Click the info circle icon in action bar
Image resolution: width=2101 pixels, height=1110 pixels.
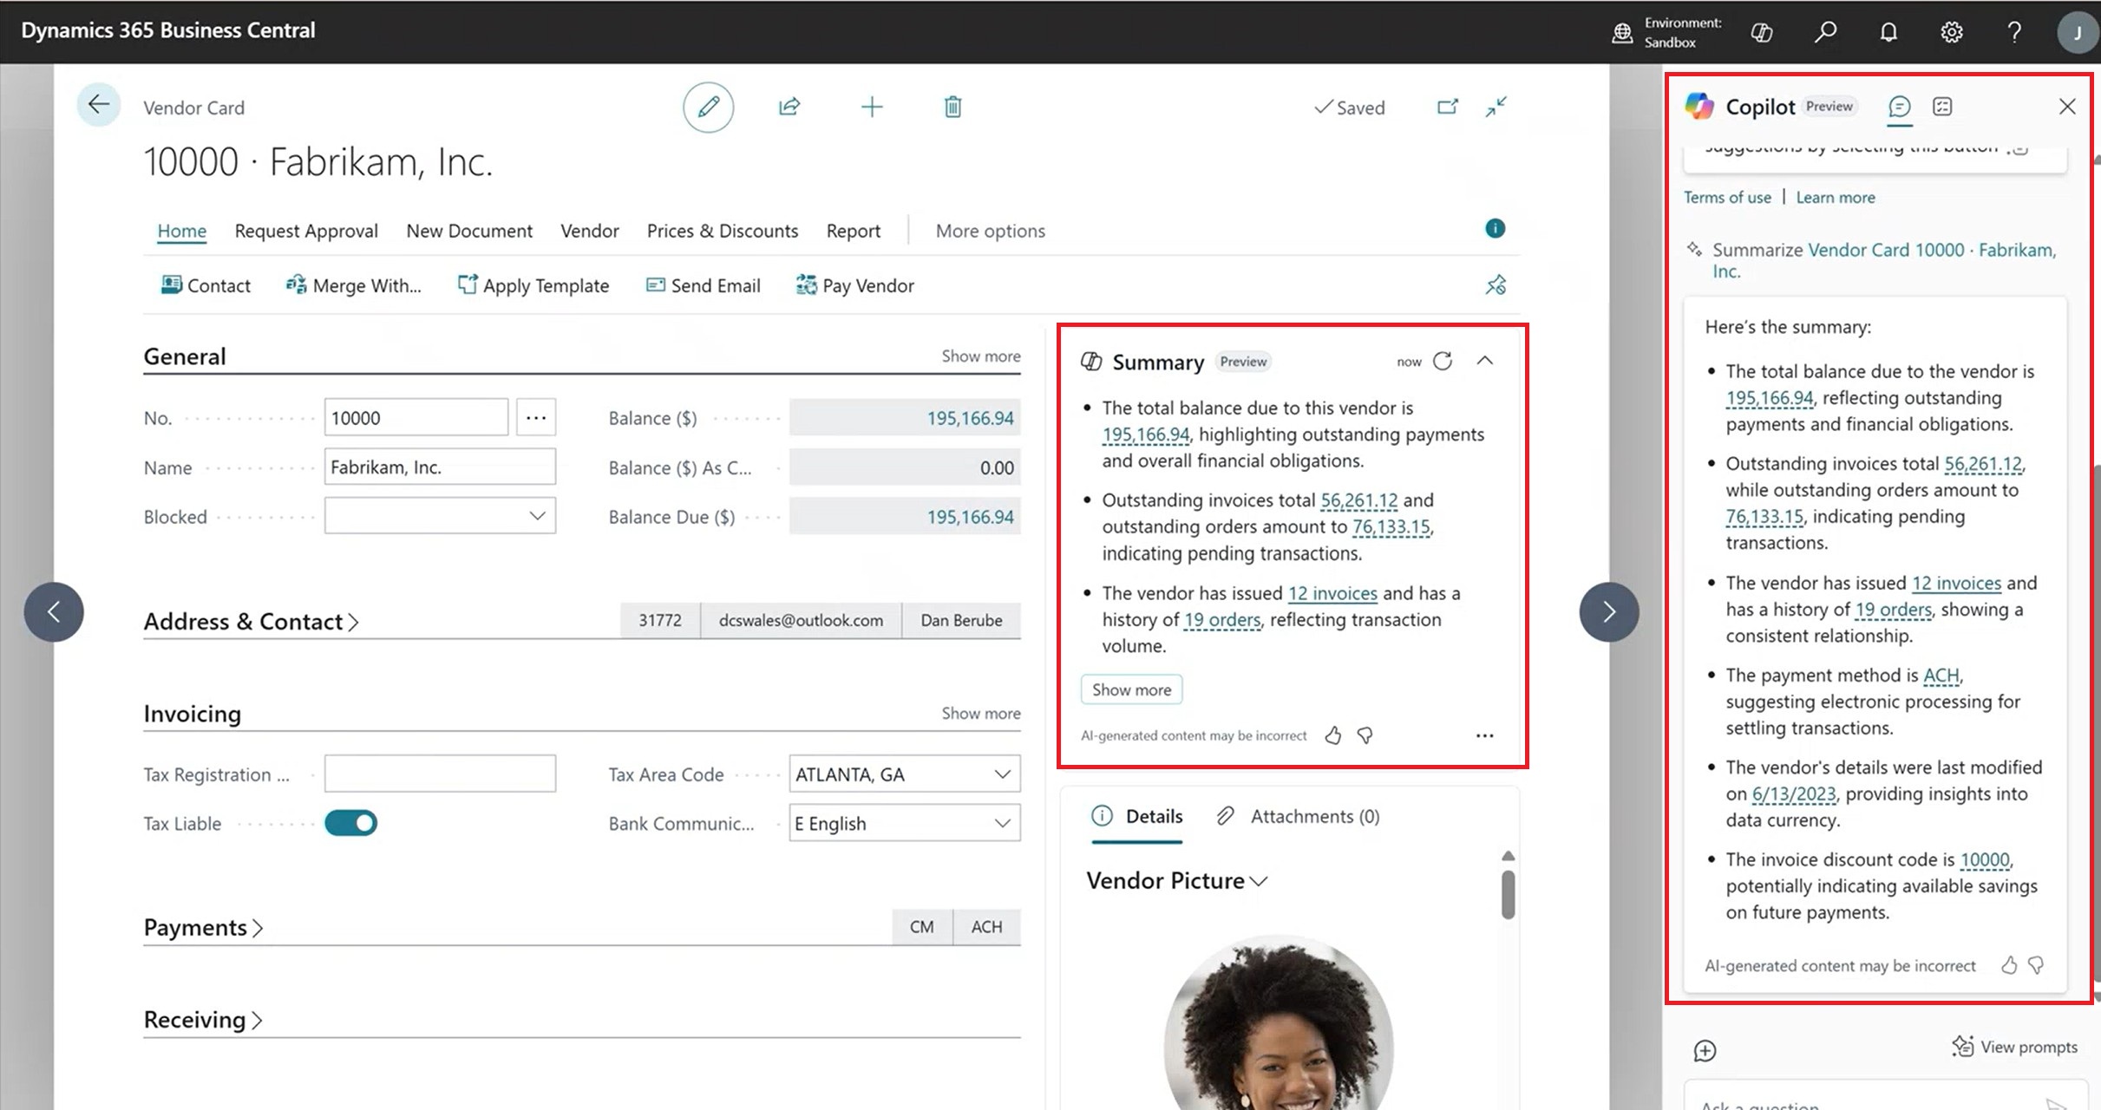point(1495,228)
